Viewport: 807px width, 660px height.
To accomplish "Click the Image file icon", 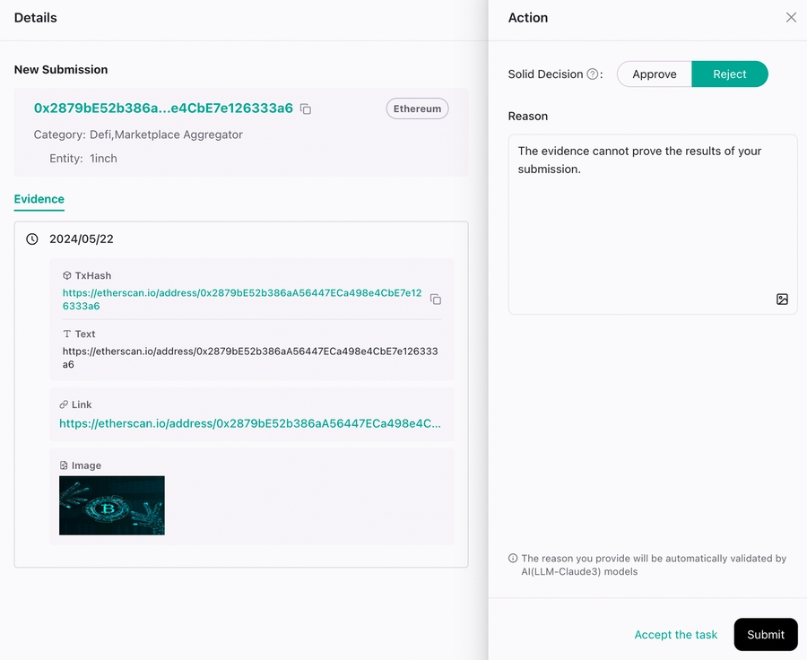I will tap(64, 466).
